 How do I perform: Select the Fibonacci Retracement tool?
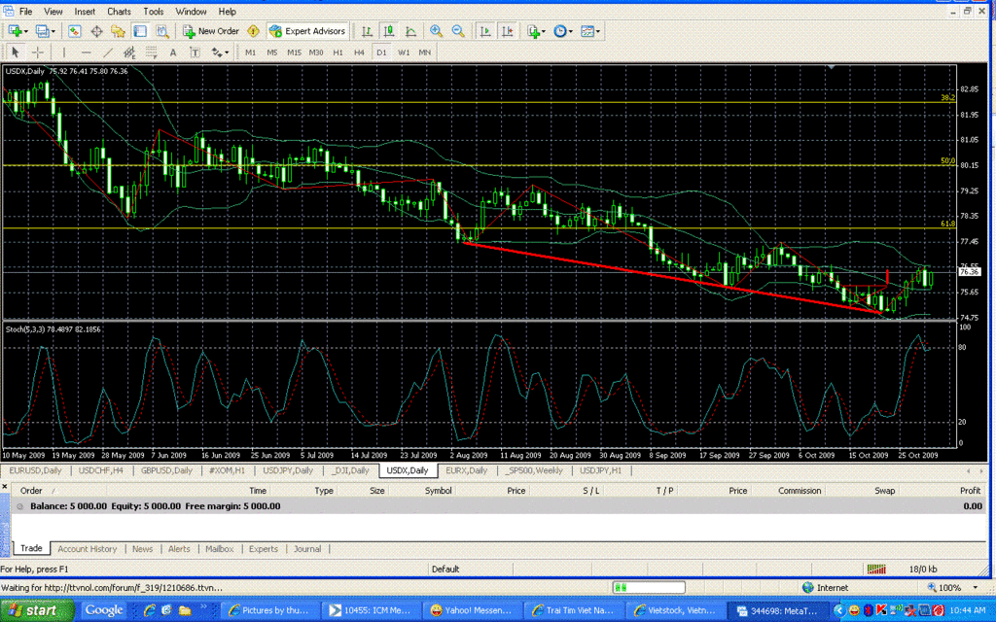pos(151,52)
